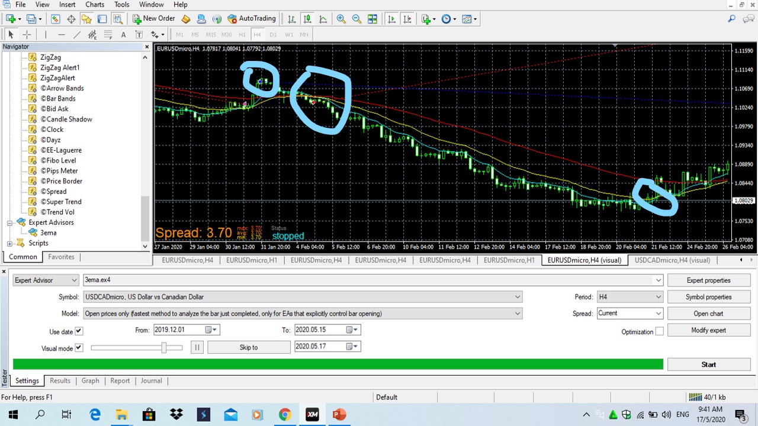Open Google Chrome from the taskbar
Viewport: 758px width, 426px height.
(285, 414)
